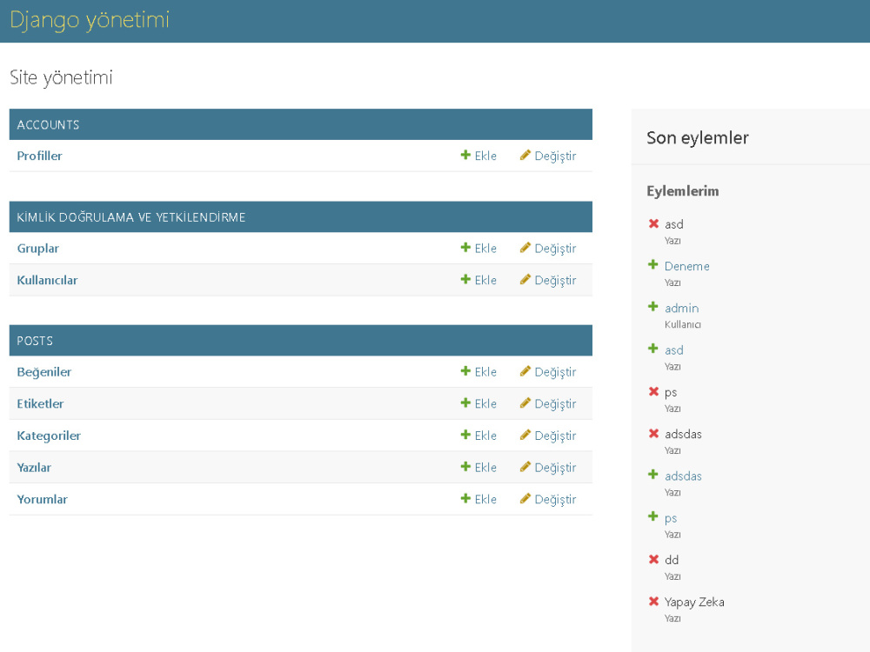
Task: Click the Son eylemler panel heading
Action: pos(698,137)
